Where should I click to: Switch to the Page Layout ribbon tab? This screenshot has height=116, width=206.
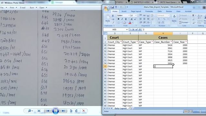[x=136, y=11]
